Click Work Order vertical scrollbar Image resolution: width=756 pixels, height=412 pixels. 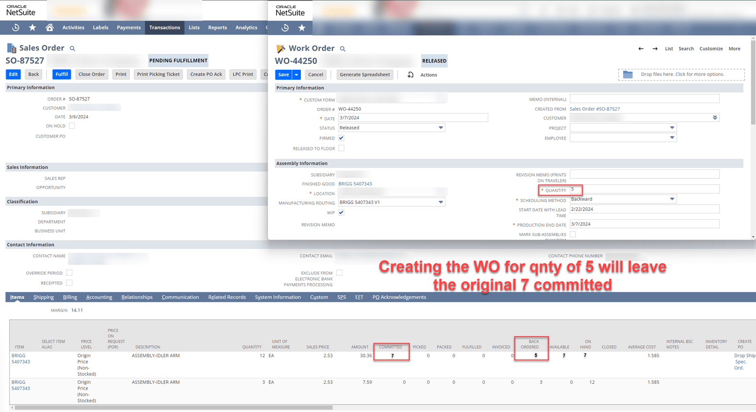pyautogui.click(x=753, y=81)
